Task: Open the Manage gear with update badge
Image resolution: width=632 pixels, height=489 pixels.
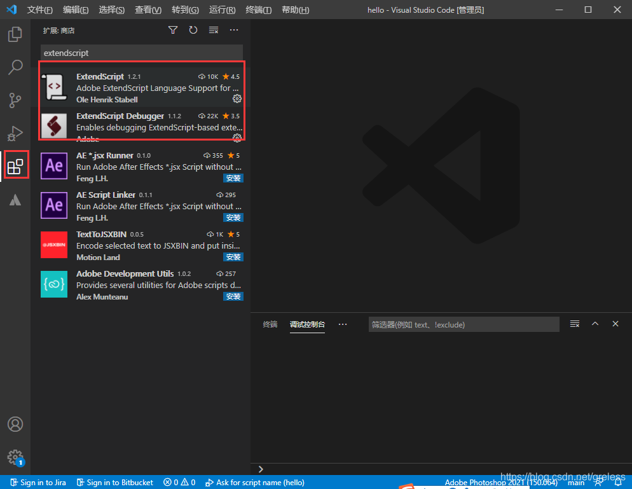Action: (15, 457)
